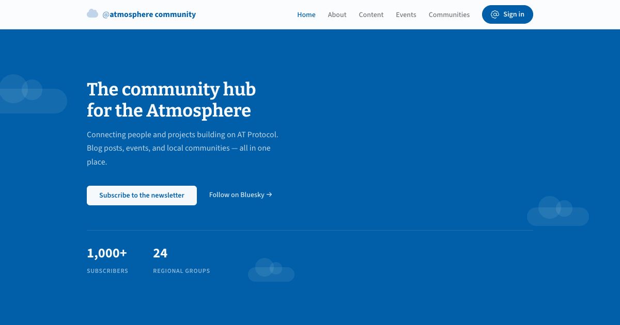Click the '1,000+' subscribers figure

(x=107, y=253)
